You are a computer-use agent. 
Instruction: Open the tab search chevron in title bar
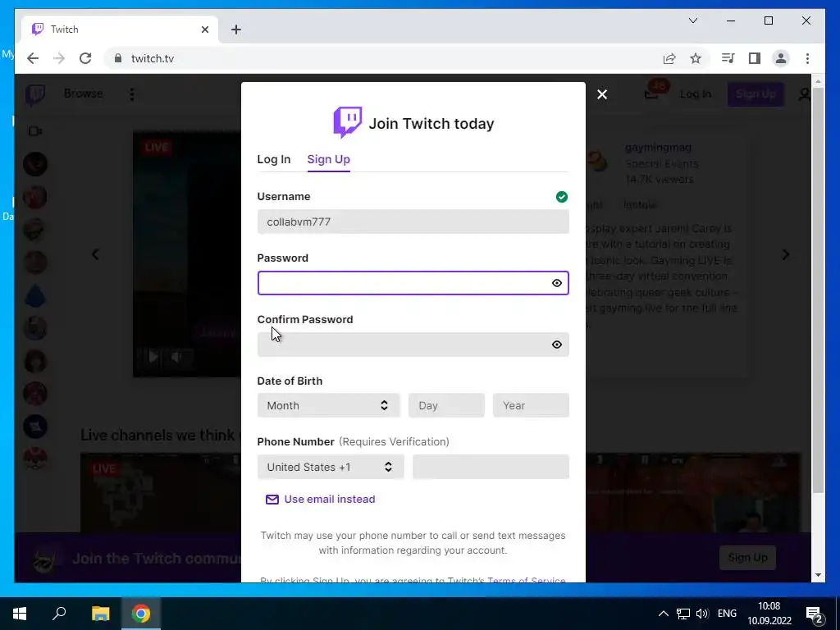pyautogui.click(x=692, y=21)
